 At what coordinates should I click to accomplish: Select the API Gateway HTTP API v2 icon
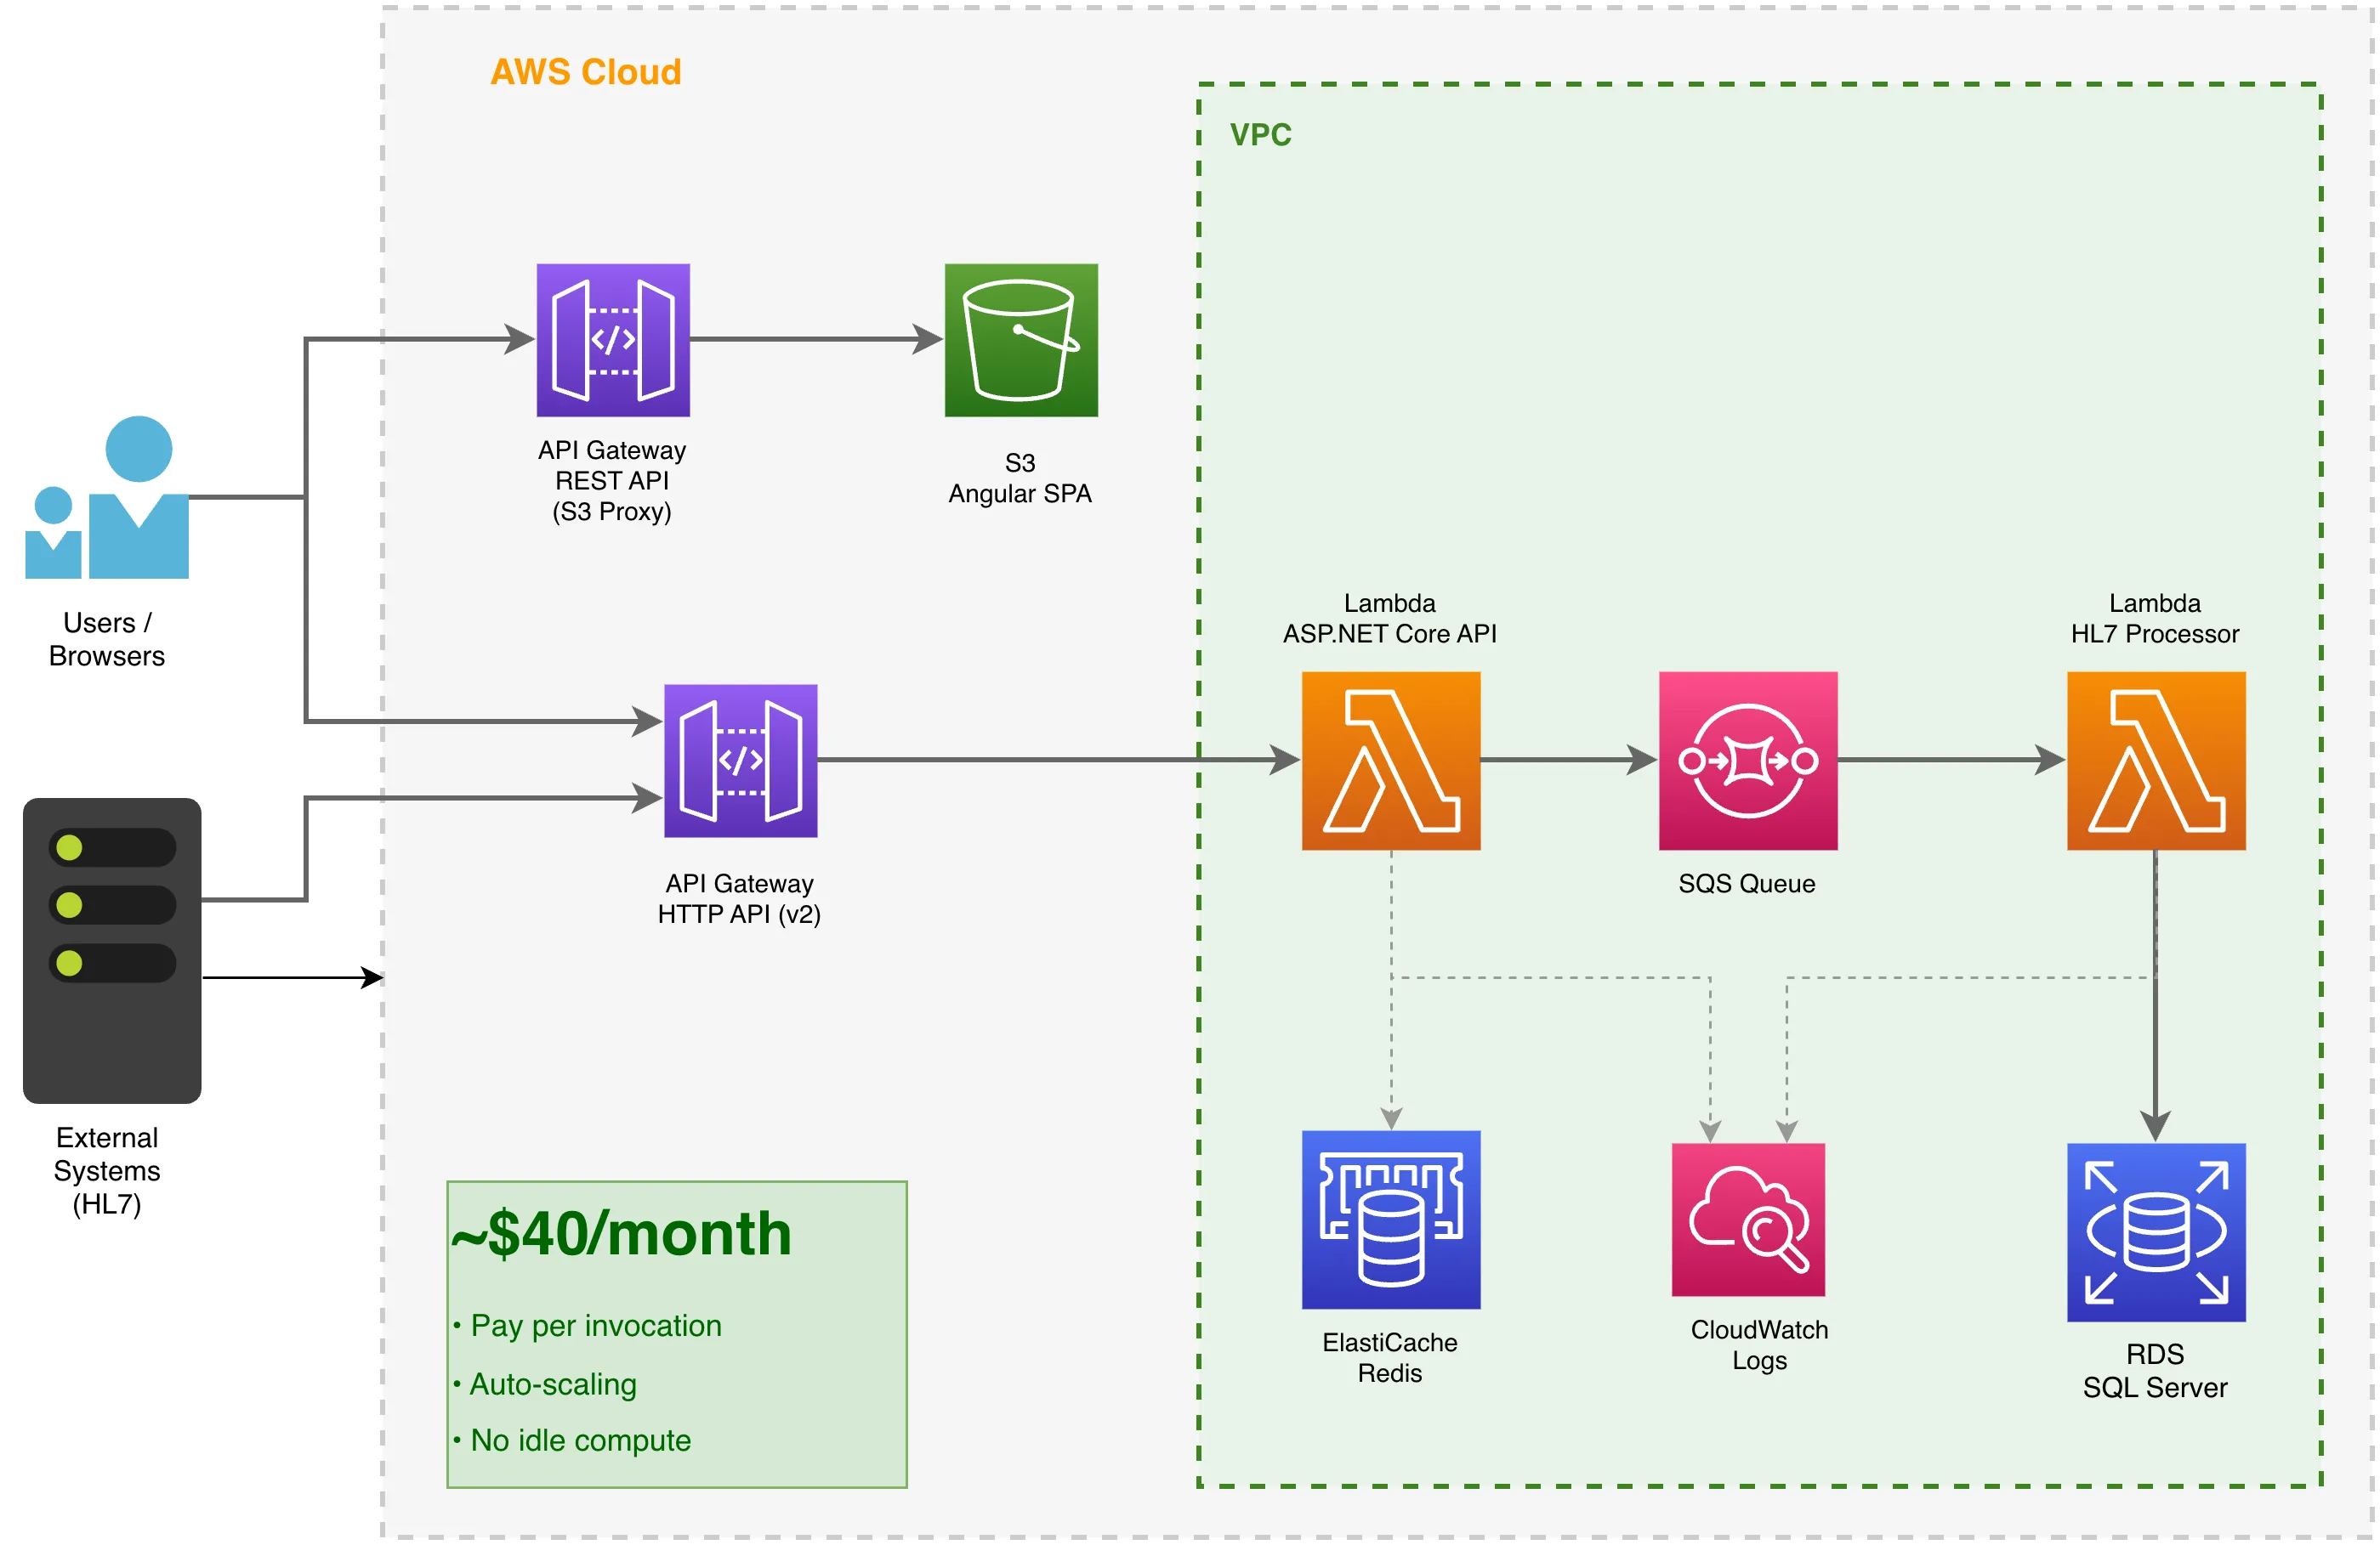click(x=740, y=760)
